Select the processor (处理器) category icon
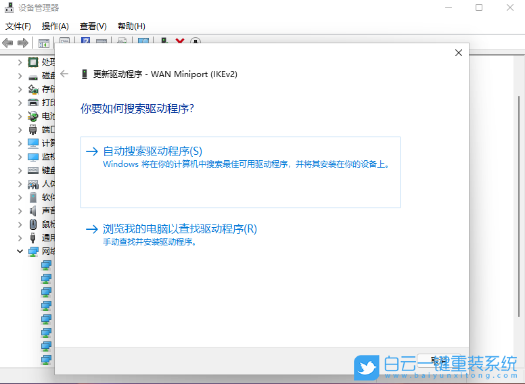525x384 pixels. (x=33, y=62)
